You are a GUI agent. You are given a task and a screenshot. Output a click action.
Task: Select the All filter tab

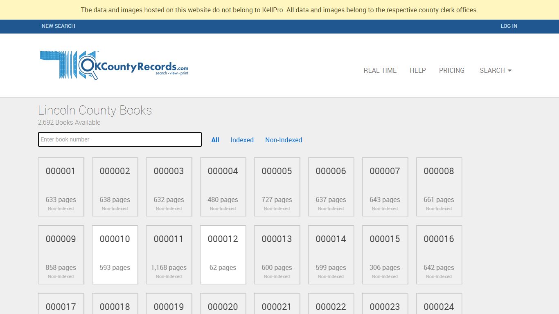(x=215, y=140)
